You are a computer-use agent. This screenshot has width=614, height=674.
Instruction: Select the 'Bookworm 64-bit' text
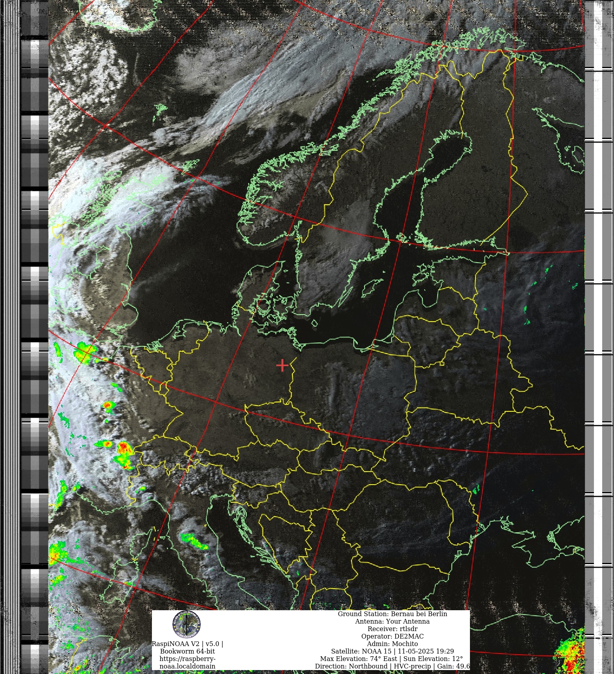tap(187, 652)
